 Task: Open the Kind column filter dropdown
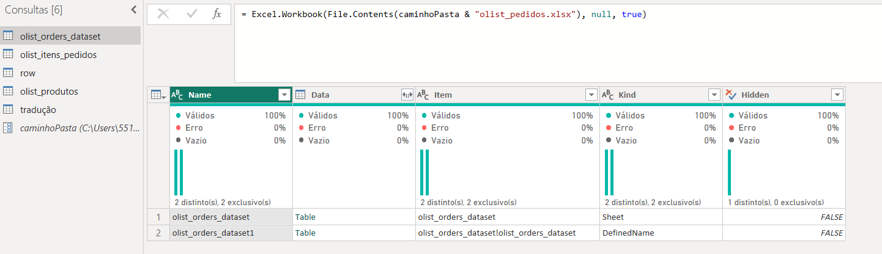coord(714,95)
